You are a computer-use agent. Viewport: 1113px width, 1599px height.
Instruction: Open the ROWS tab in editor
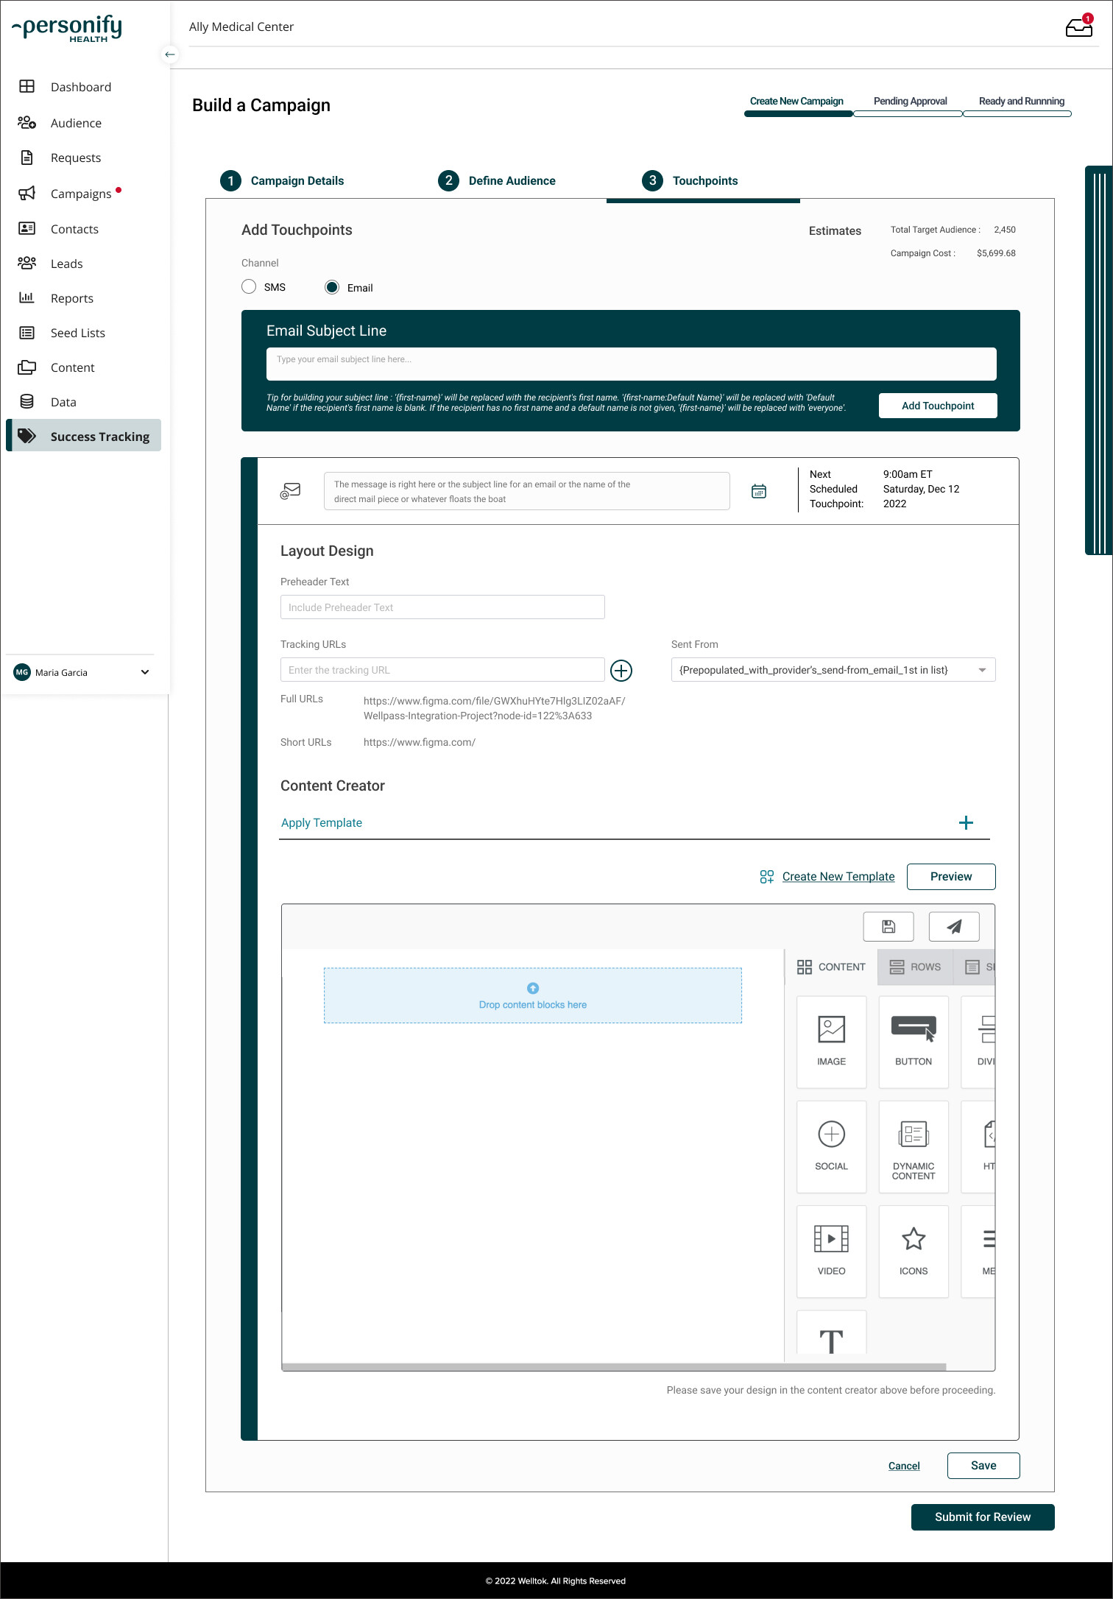coord(915,967)
